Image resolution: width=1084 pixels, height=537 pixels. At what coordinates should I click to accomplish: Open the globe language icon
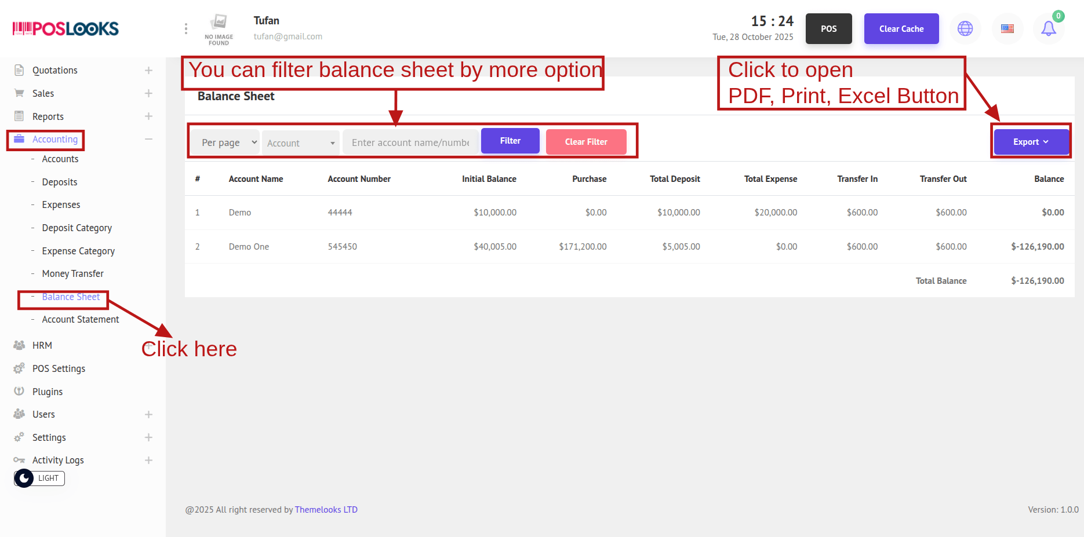tap(965, 28)
